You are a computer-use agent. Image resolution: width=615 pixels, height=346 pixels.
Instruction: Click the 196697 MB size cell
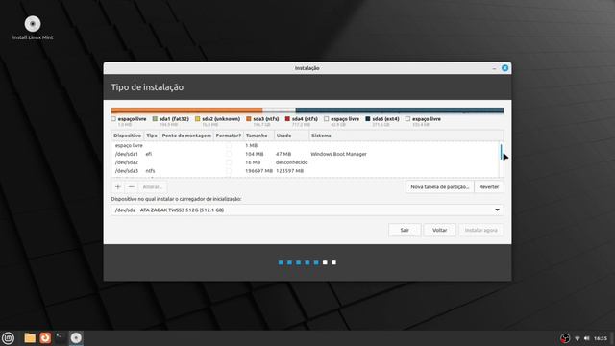258,171
